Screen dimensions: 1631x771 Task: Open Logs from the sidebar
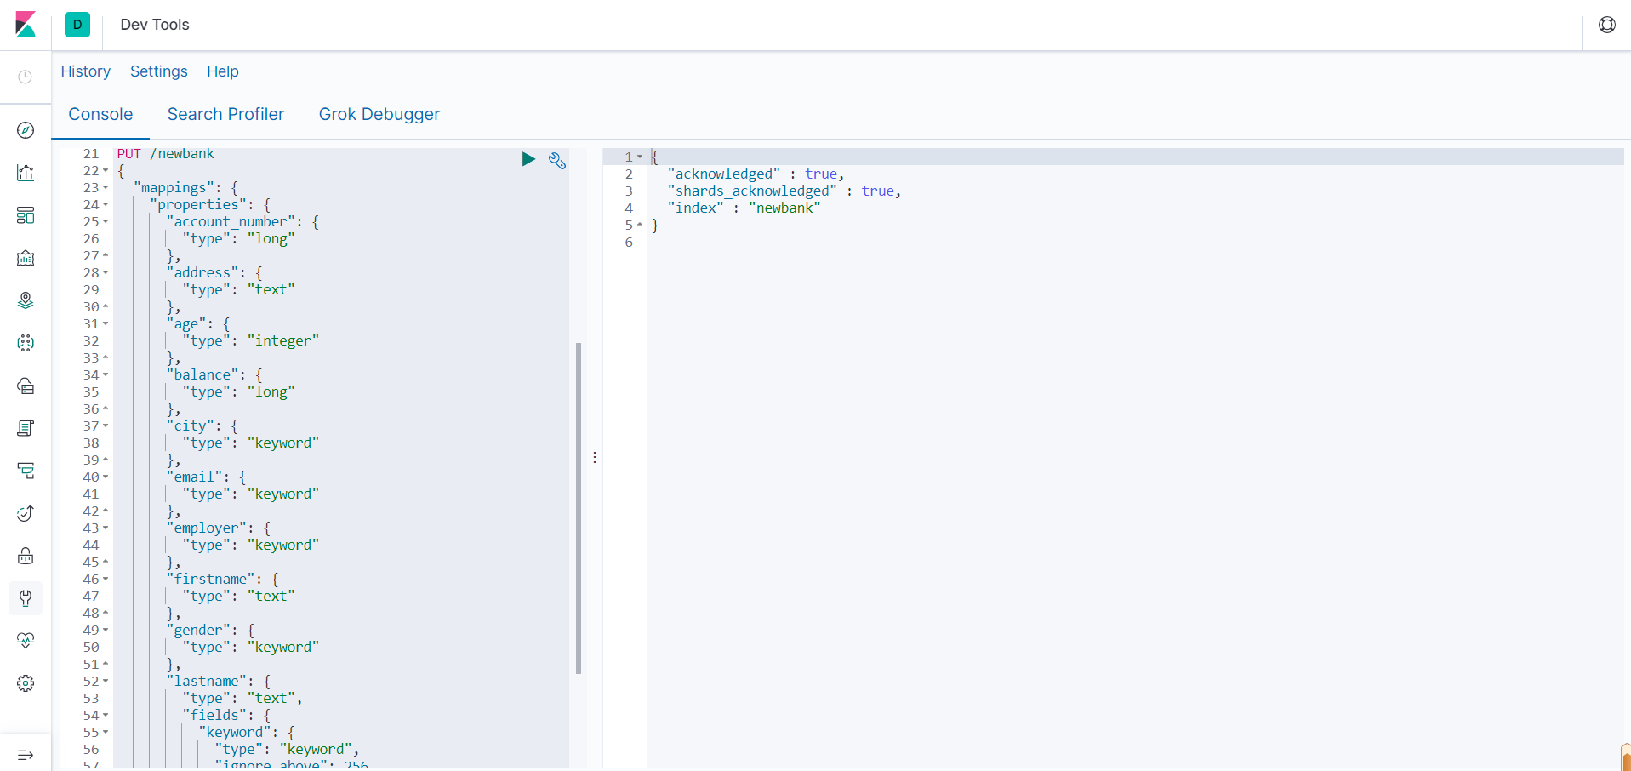point(26,428)
